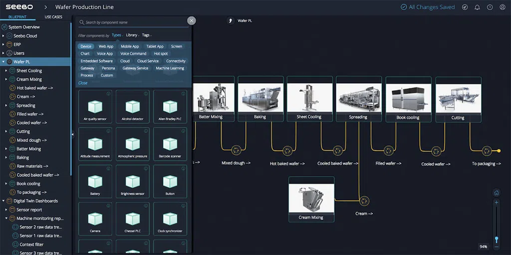511x255 pixels.
Task: Collapse the Digital Twin Dashboards node
Action: (3, 201)
